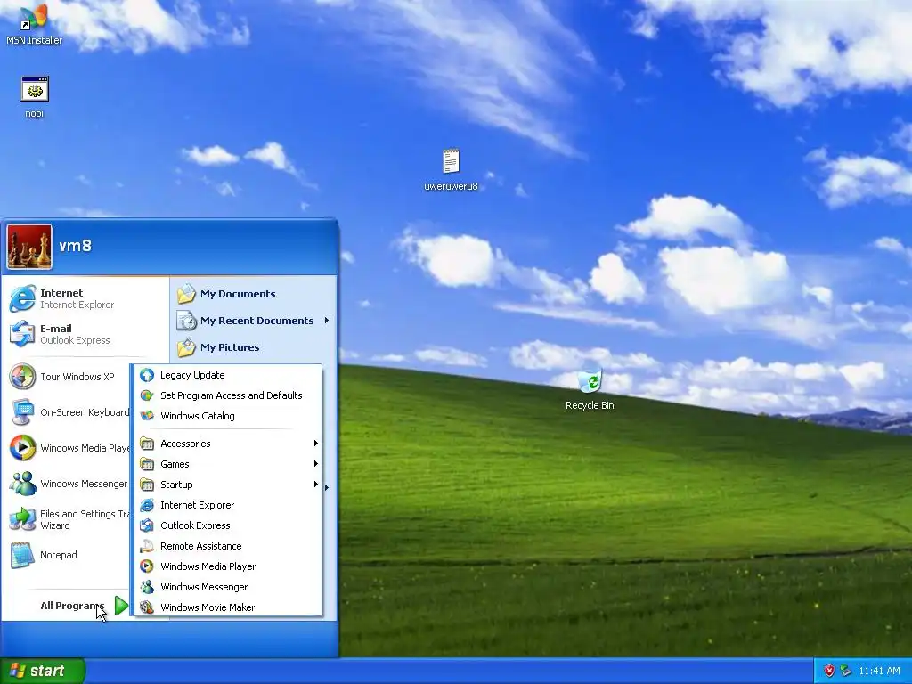Launch Outlook Express from All Programs list
The width and height of the screenshot is (912, 684).
228,525
